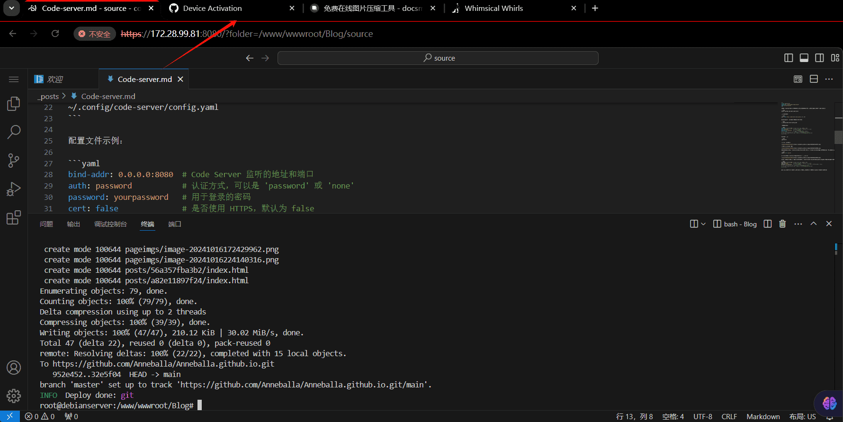Image resolution: width=843 pixels, height=422 pixels.
Task: Switch to the 端口 panel tab
Action: pyautogui.click(x=175, y=224)
